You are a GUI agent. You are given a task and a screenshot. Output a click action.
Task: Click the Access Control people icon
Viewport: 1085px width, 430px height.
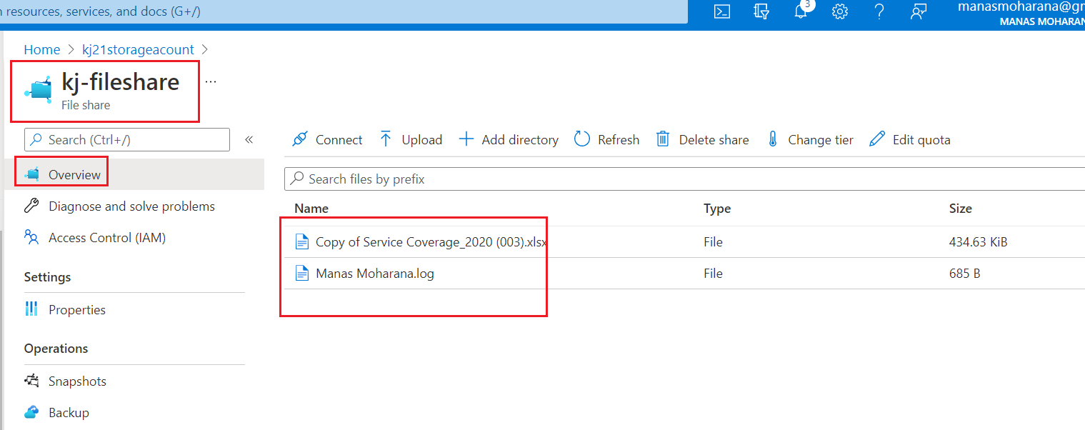coord(31,237)
